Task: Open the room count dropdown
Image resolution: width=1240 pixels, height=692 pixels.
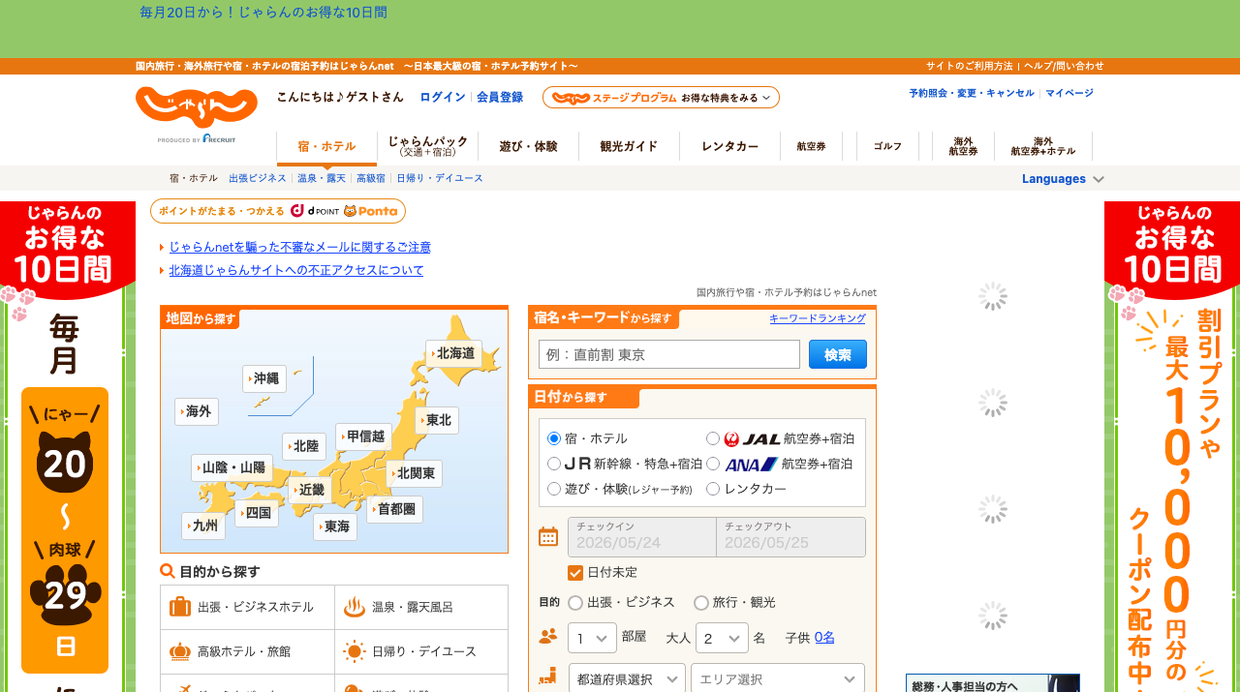Action: (593, 638)
